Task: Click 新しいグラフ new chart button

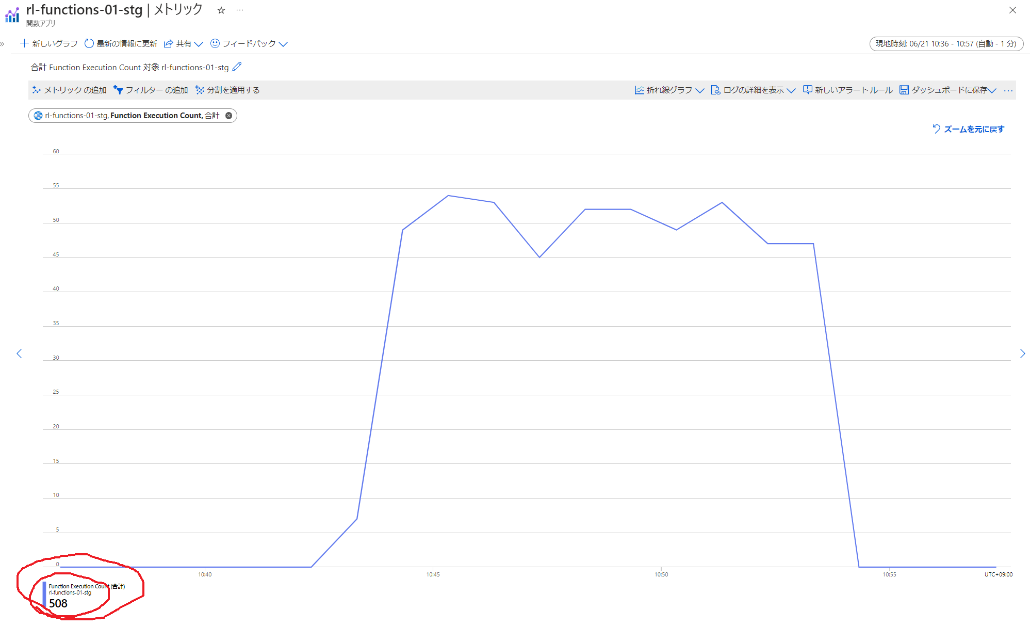Action: [49, 43]
